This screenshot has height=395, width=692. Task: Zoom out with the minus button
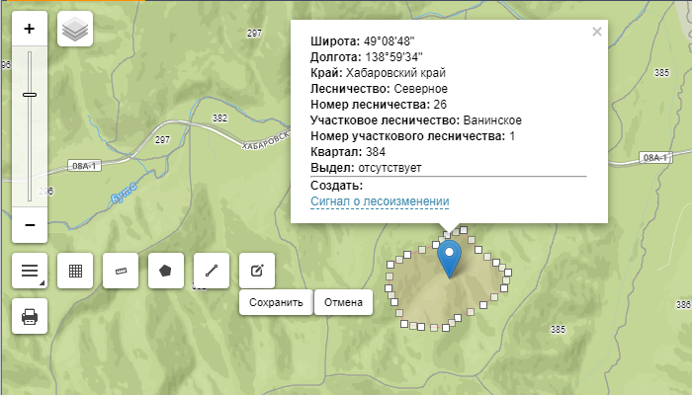pos(30,225)
